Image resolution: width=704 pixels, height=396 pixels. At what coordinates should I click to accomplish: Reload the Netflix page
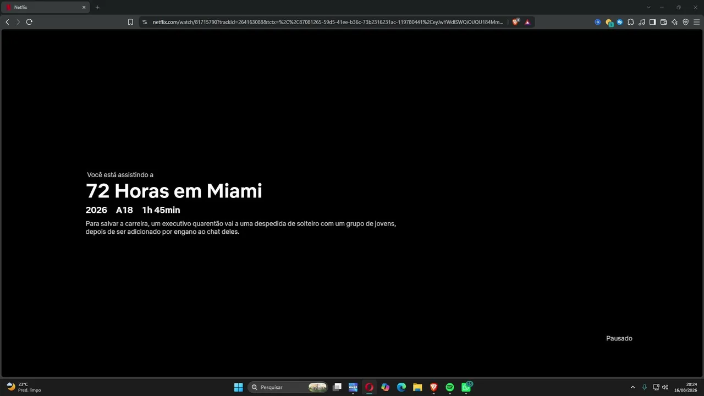(29, 22)
